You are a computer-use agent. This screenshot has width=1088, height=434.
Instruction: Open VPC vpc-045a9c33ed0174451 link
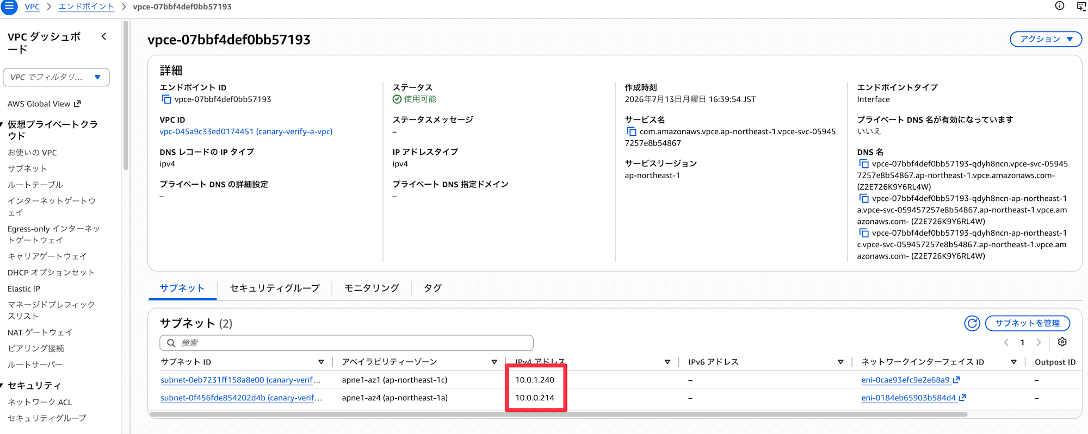(x=246, y=131)
